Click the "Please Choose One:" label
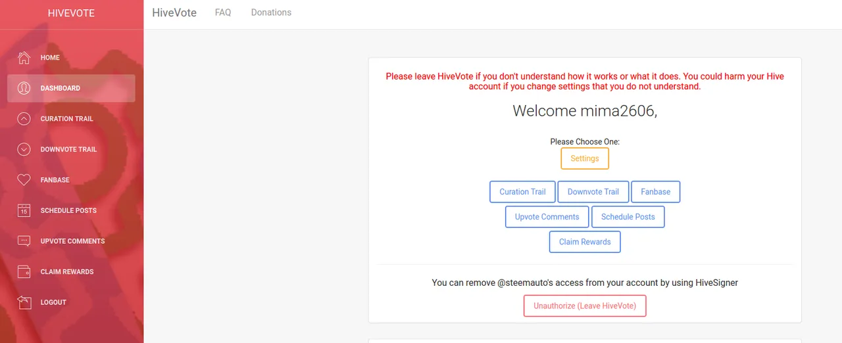 [585, 141]
